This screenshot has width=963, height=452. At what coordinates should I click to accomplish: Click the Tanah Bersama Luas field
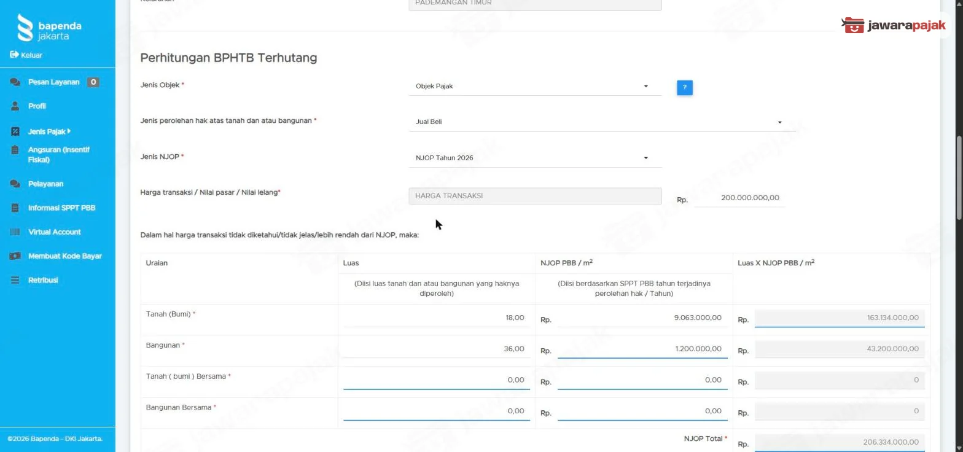pyautogui.click(x=437, y=380)
